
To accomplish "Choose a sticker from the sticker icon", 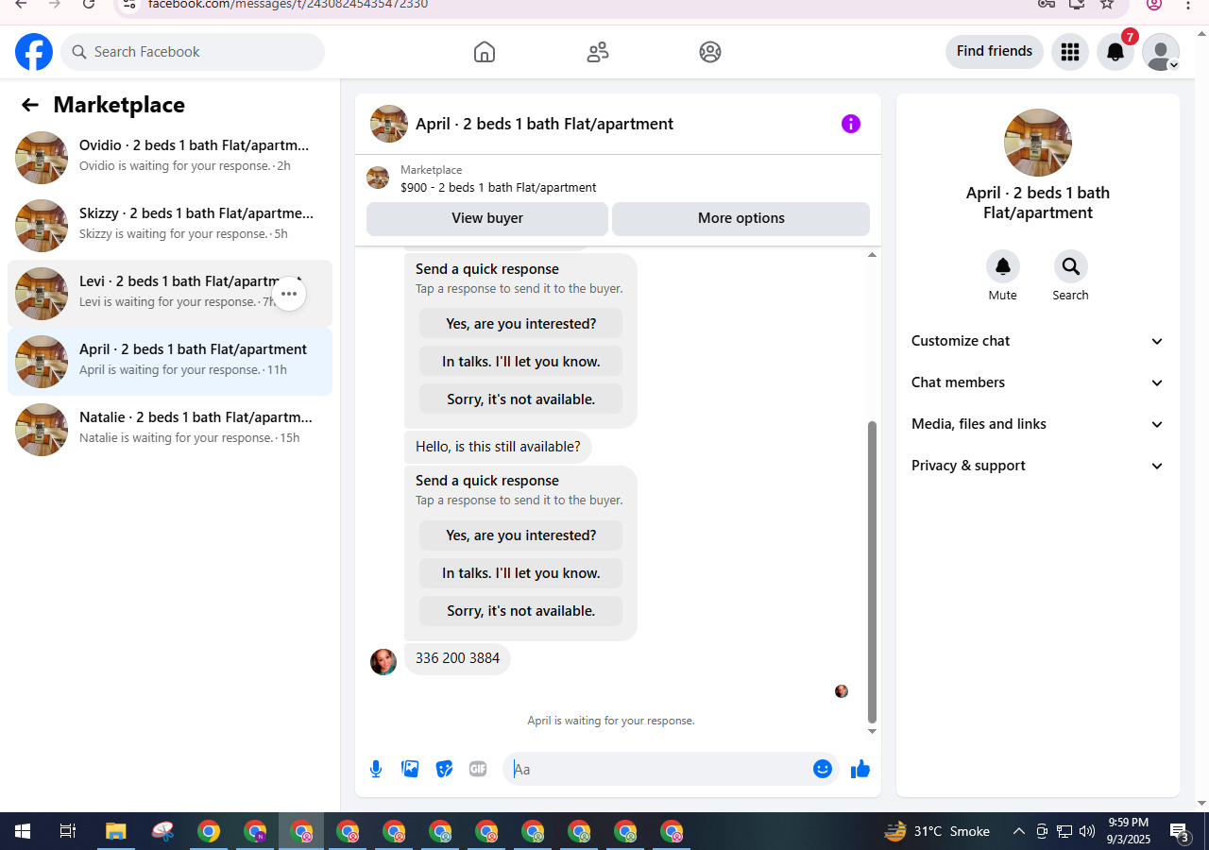I will coord(444,769).
